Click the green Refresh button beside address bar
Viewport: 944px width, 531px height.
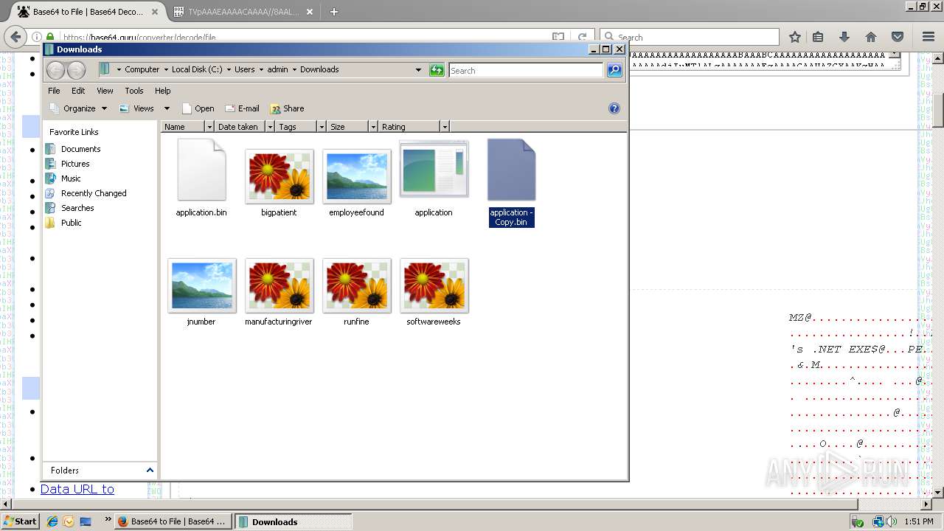pyautogui.click(x=437, y=70)
